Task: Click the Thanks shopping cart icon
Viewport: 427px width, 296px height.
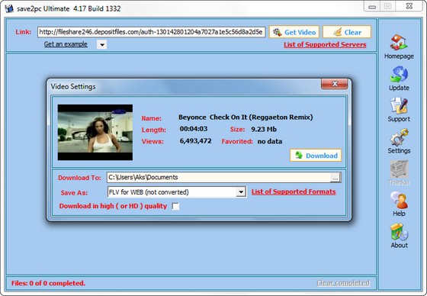Action: (x=399, y=169)
